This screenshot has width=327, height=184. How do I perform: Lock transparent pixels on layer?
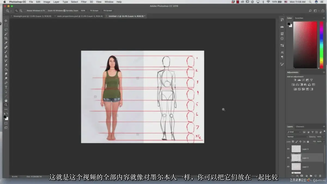point(293,142)
